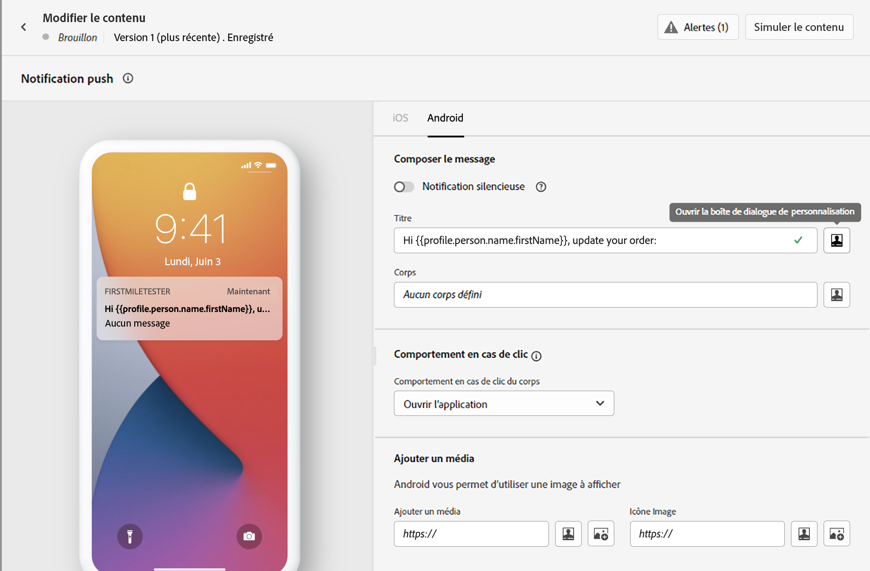870x571 pixels.
Task: Click info icon beside Comportement en cas de clic
Action: point(536,356)
